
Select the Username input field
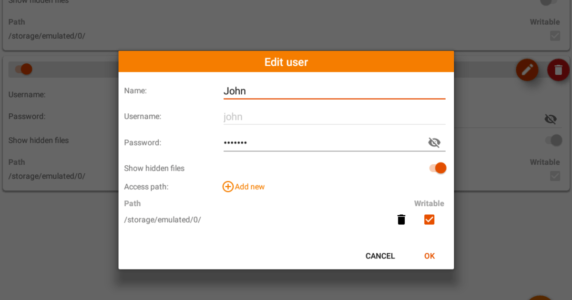pos(334,117)
